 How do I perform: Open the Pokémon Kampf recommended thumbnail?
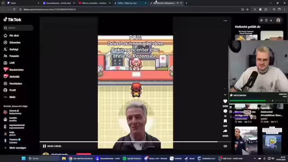(x=246, y=35)
